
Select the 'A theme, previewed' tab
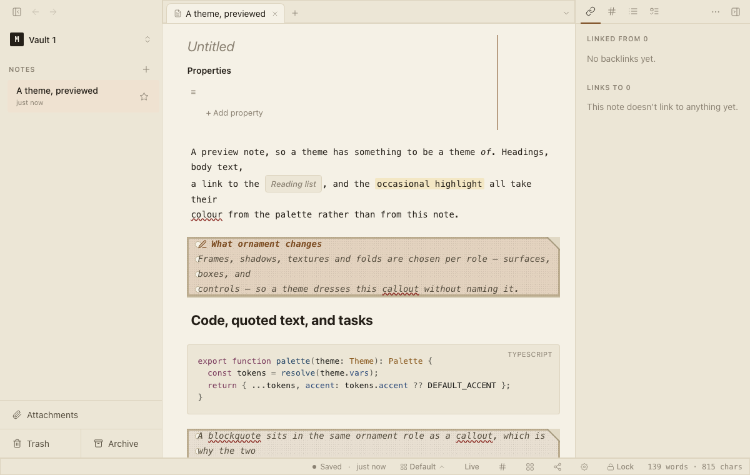pyautogui.click(x=224, y=14)
